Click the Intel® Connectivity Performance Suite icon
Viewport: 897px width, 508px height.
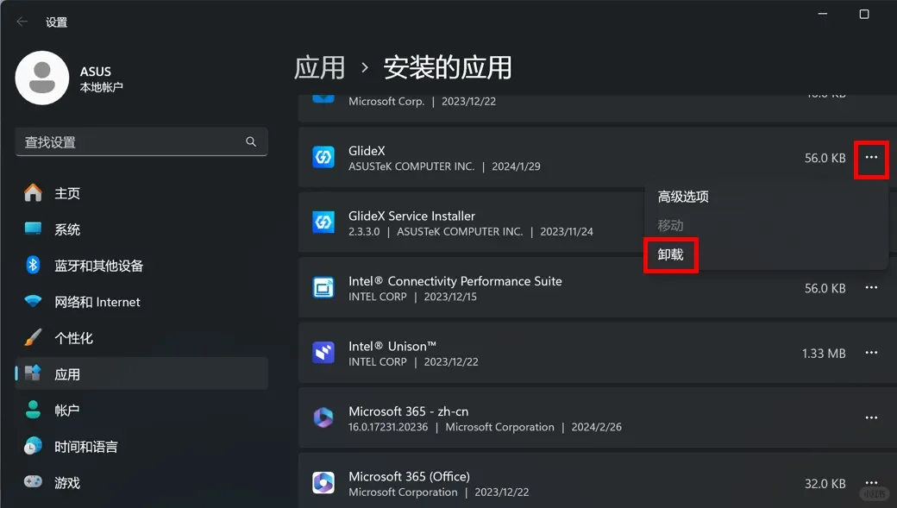coord(323,288)
